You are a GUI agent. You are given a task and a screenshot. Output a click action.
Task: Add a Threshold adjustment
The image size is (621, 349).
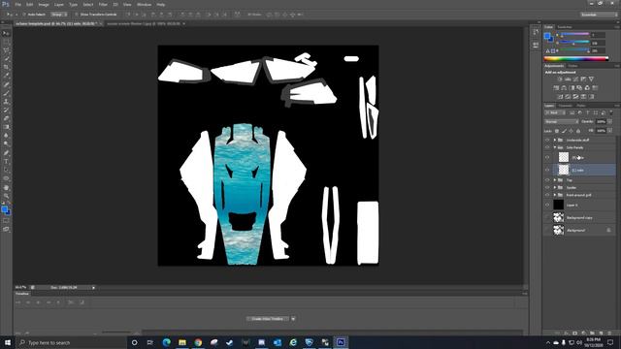575,97
